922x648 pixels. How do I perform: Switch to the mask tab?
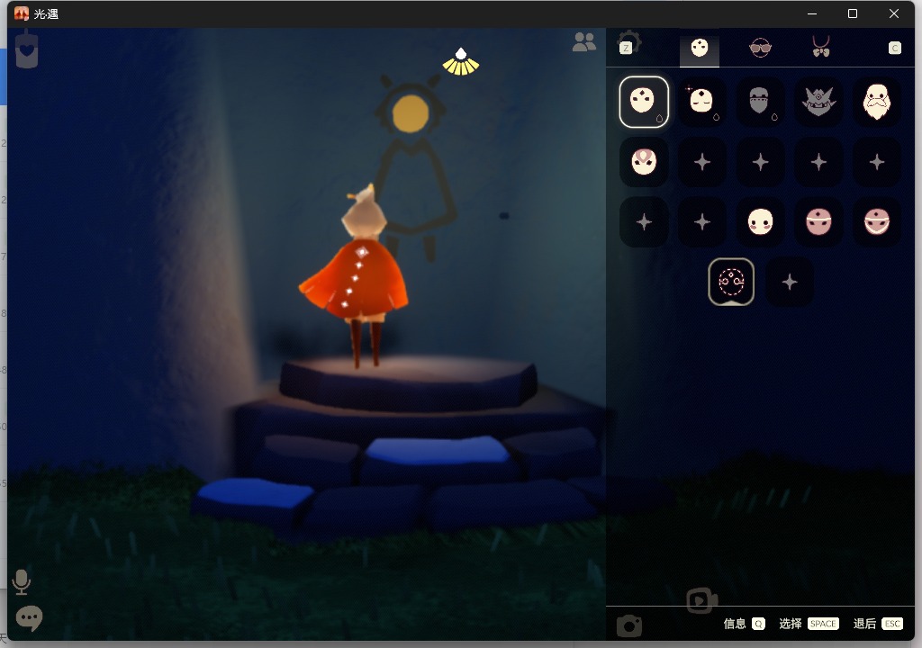(699, 49)
